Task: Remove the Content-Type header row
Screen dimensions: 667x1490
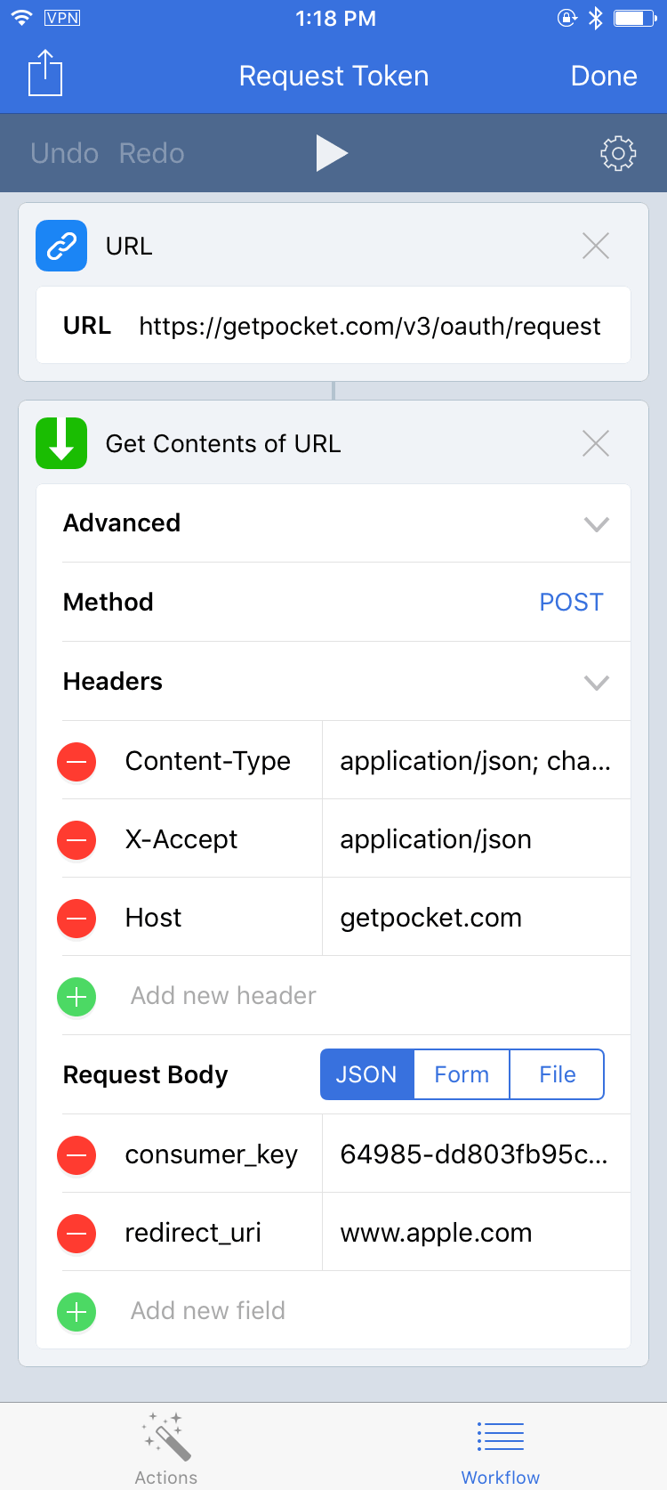Action: coord(76,762)
